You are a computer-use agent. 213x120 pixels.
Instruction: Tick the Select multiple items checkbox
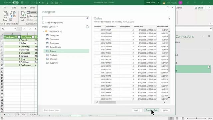(43, 23)
